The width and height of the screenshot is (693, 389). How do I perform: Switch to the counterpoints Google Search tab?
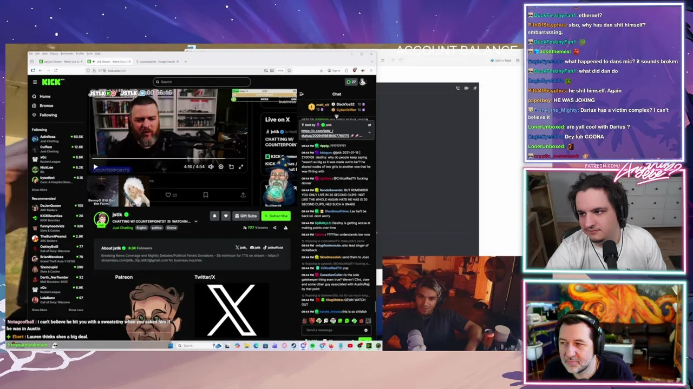[157, 62]
